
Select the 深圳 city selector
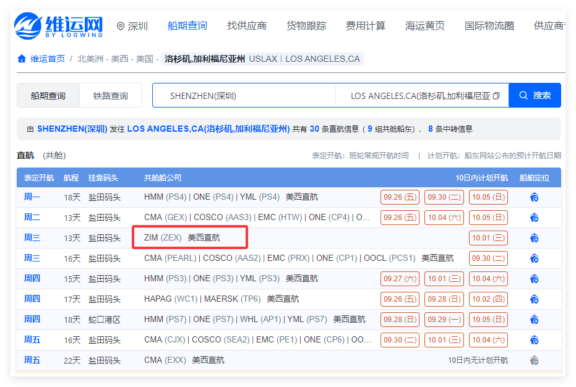132,26
